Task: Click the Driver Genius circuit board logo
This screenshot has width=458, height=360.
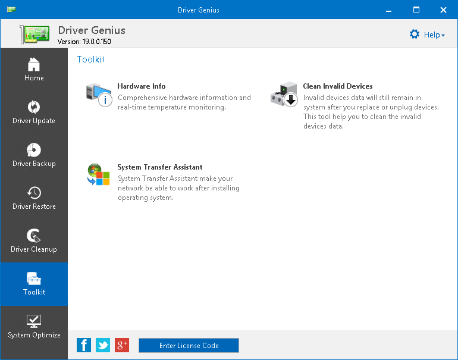Action: (34, 34)
